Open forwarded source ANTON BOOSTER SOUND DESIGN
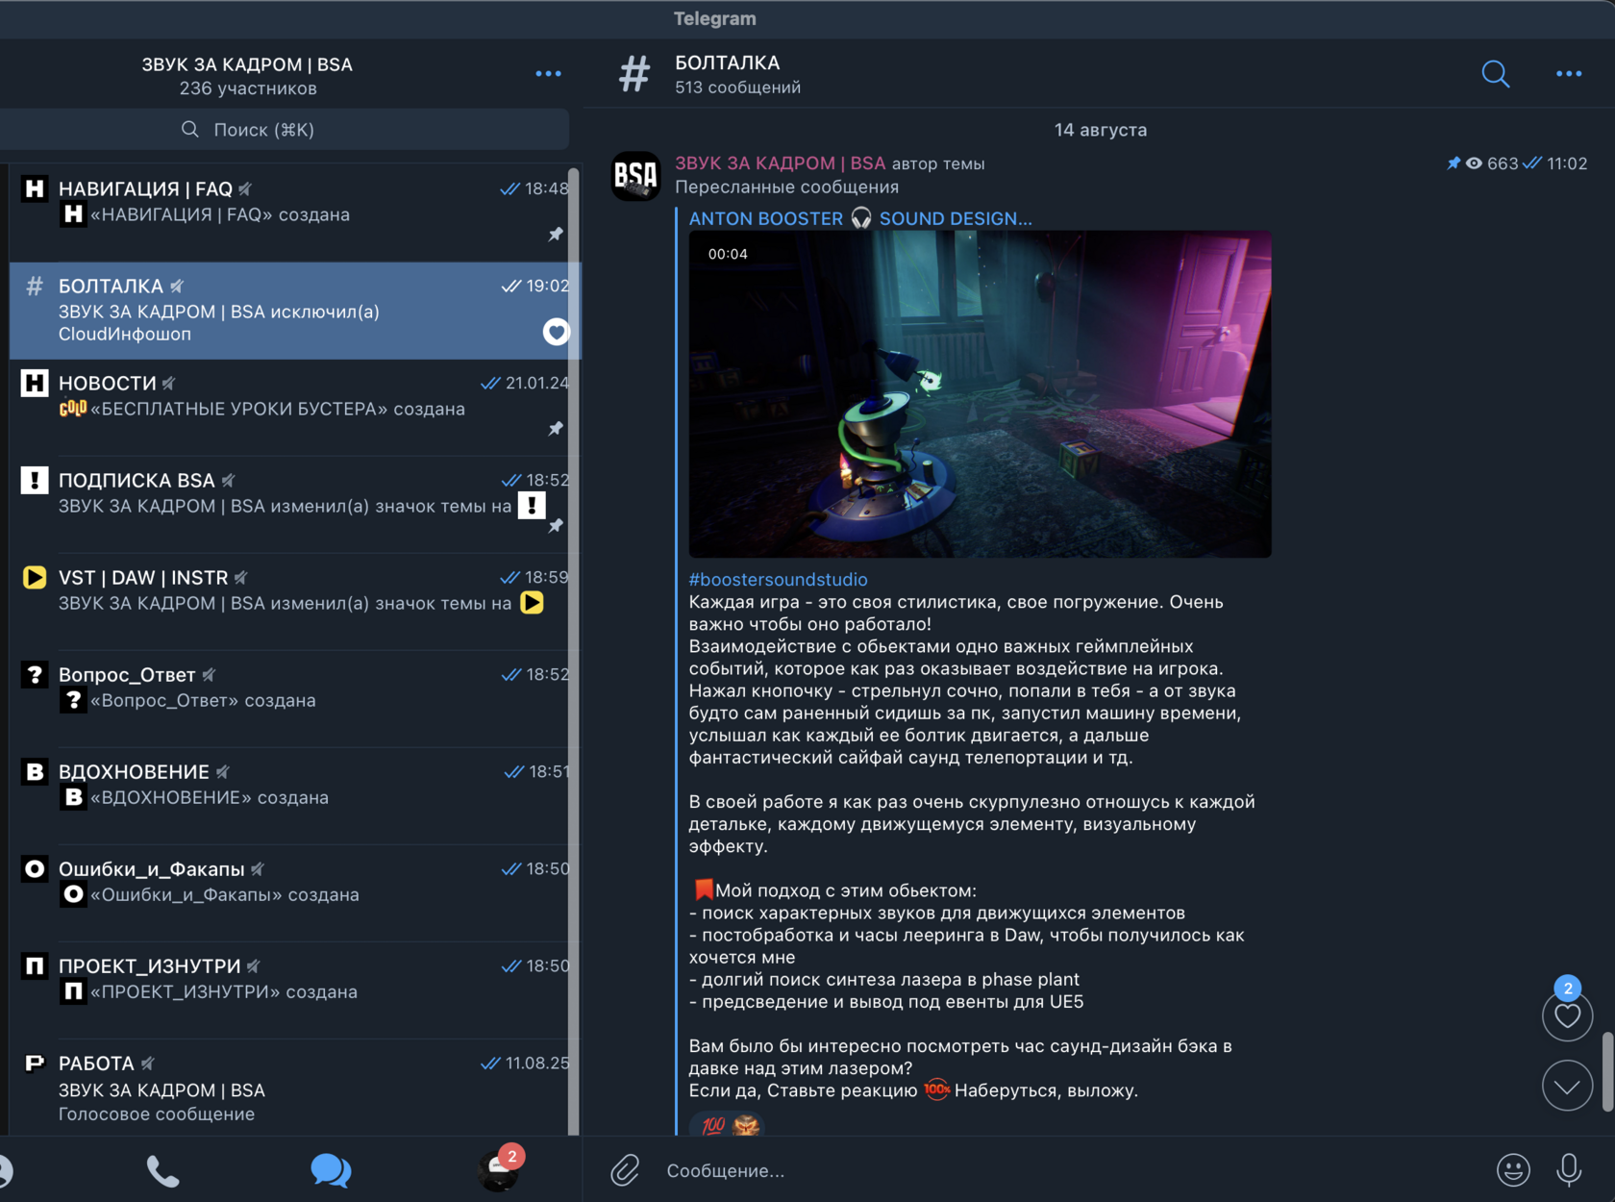The height and width of the screenshot is (1202, 1615). (x=860, y=218)
